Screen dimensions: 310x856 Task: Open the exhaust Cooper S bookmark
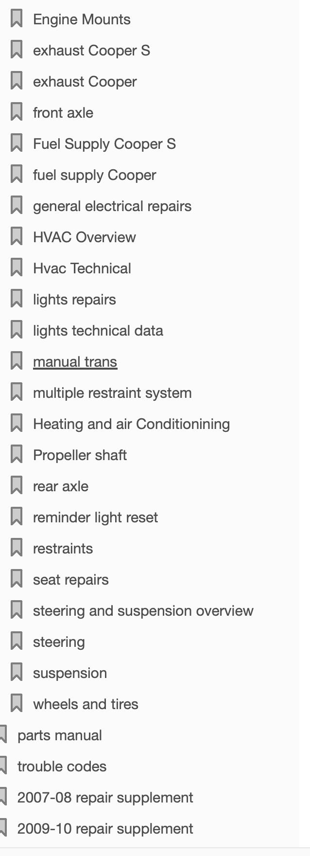point(91,51)
